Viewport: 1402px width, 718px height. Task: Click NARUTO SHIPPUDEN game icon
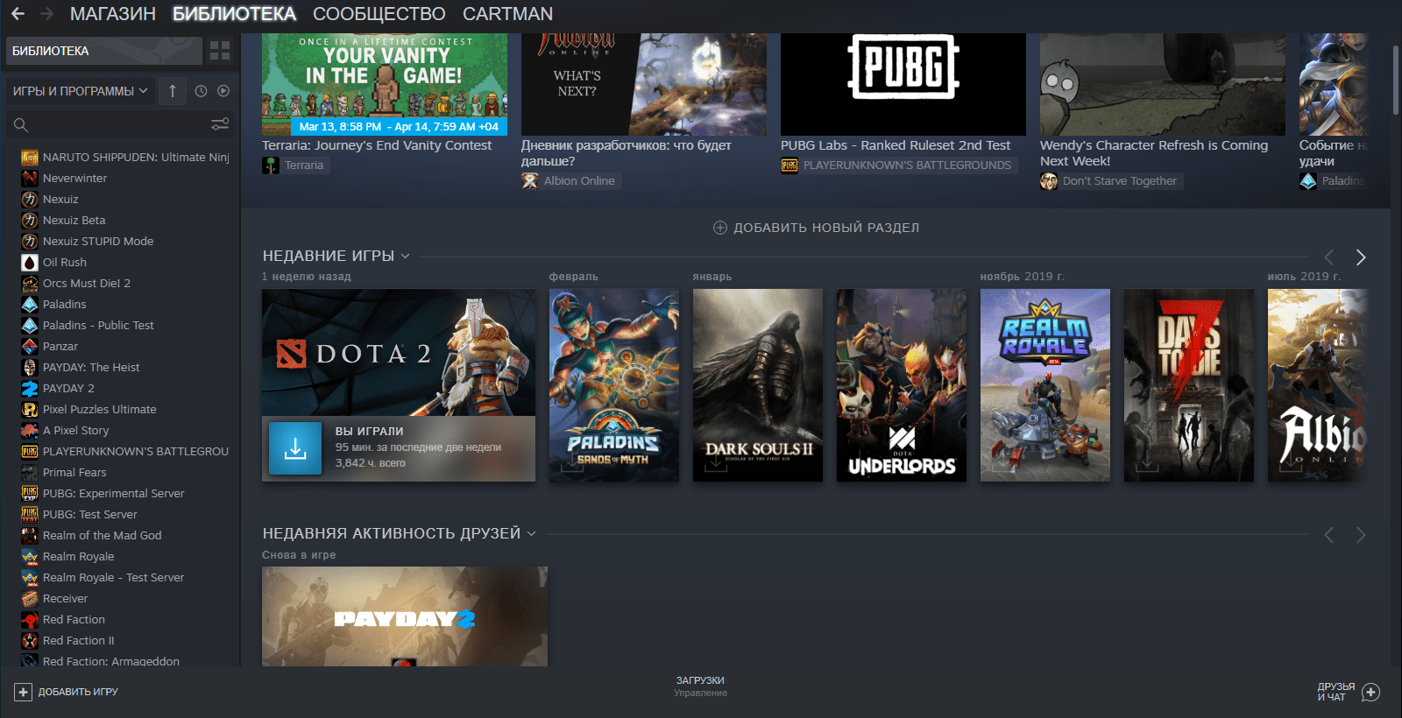coord(30,158)
